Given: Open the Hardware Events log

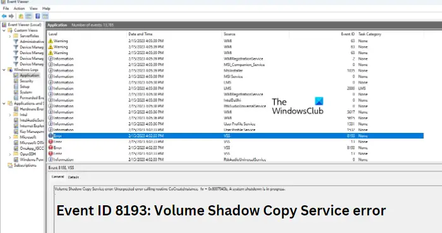Looking at the screenshot, I should tap(32, 109).
